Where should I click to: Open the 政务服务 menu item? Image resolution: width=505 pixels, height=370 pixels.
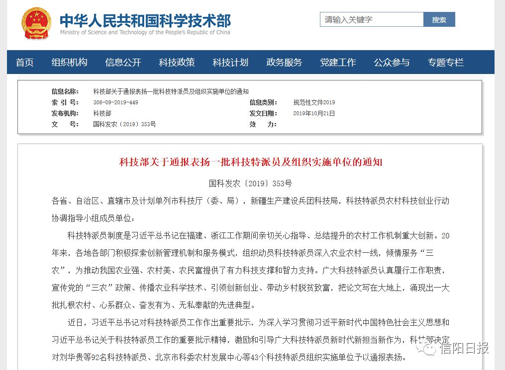coord(285,62)
